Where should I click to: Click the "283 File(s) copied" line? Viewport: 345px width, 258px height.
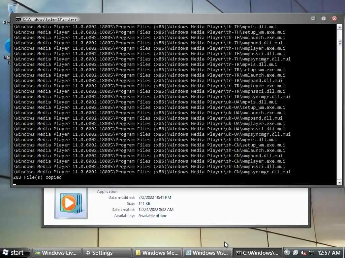(37, 177)
